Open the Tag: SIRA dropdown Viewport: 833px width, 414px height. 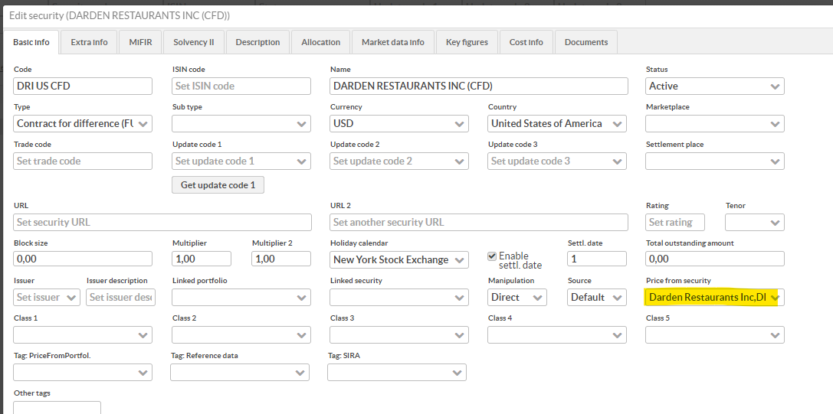tap(397, 373)
